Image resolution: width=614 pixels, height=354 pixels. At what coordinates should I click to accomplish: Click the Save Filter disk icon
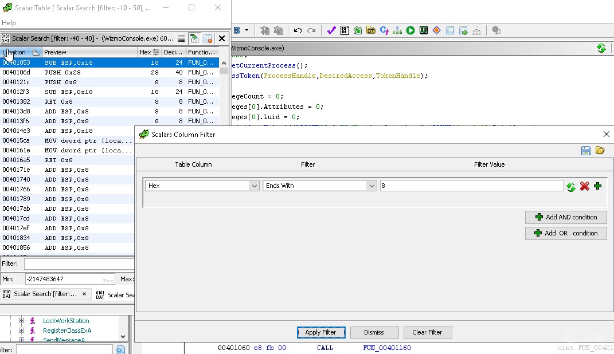coord(585,151)
